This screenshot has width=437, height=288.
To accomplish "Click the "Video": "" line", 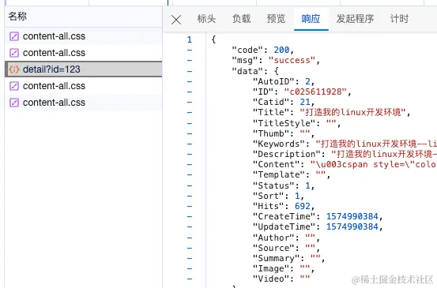I will click(281, 279).
